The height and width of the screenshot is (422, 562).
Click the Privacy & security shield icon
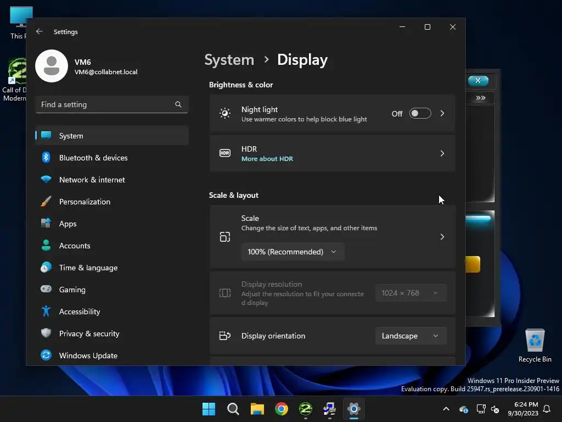46,333
